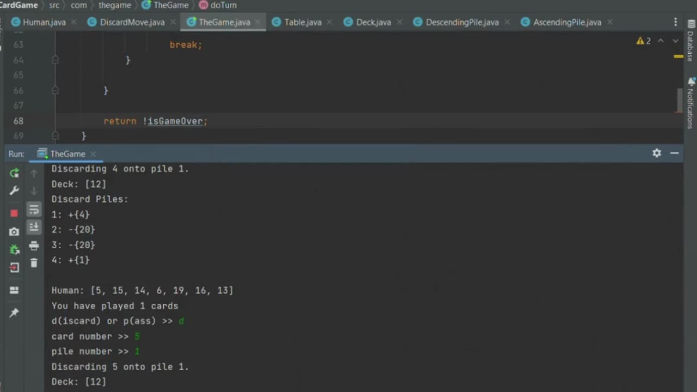Close the TheGame.java tab
697x392 pixels.
point(258,22)
